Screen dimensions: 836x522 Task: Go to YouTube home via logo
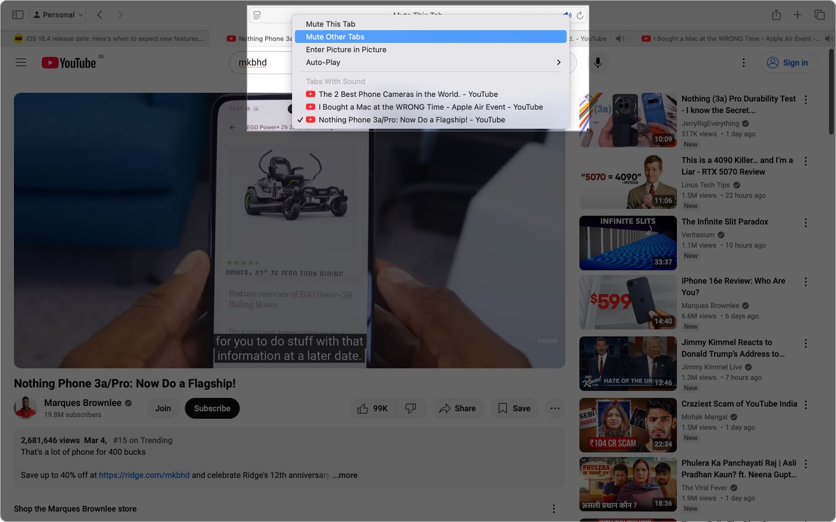pos(69,63)
